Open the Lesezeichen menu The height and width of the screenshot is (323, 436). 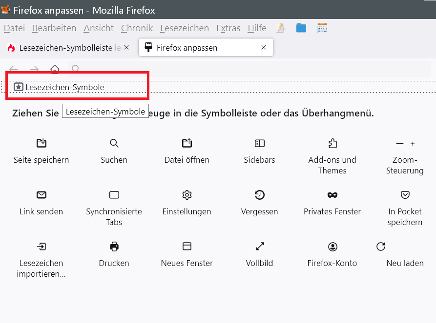[184, 28]
